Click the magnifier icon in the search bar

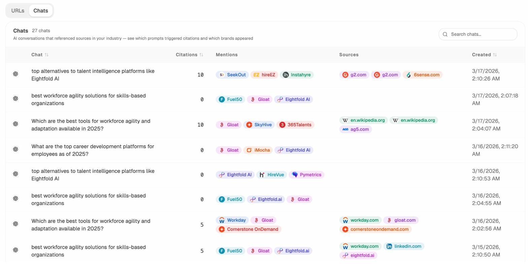(x=445, y=34)
